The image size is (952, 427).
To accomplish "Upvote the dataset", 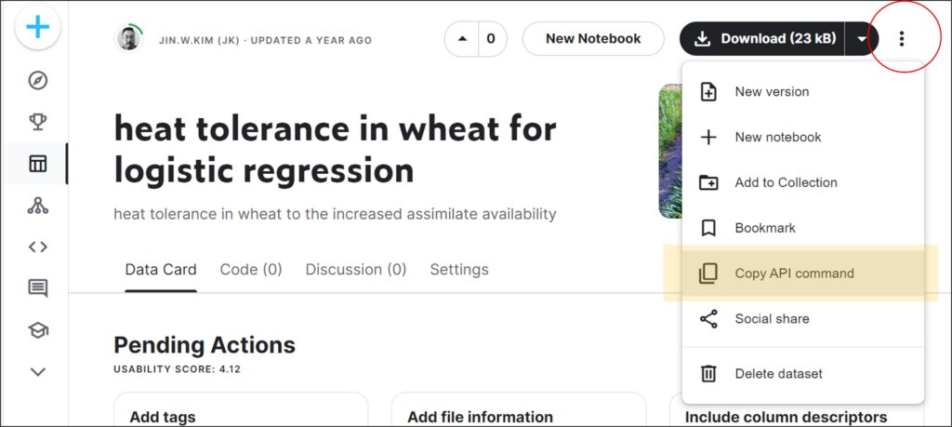I will point(461,39).
